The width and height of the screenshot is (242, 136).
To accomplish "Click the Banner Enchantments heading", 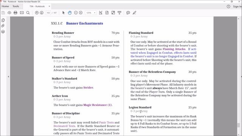I will (x=85, y=23).
